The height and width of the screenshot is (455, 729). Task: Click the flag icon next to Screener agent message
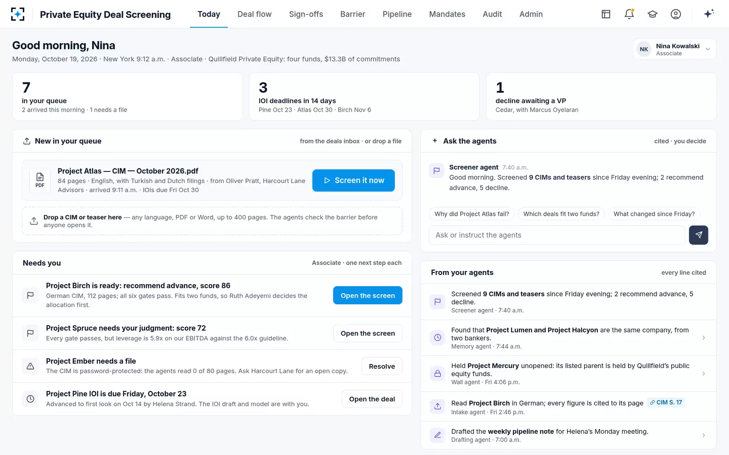436,171
